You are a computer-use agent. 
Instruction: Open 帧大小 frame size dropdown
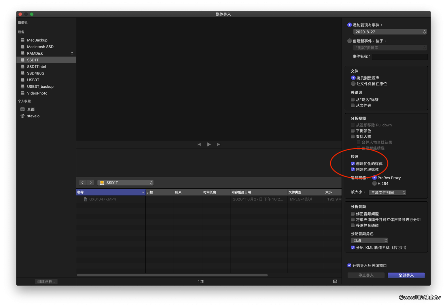click(x=387, y=192)
